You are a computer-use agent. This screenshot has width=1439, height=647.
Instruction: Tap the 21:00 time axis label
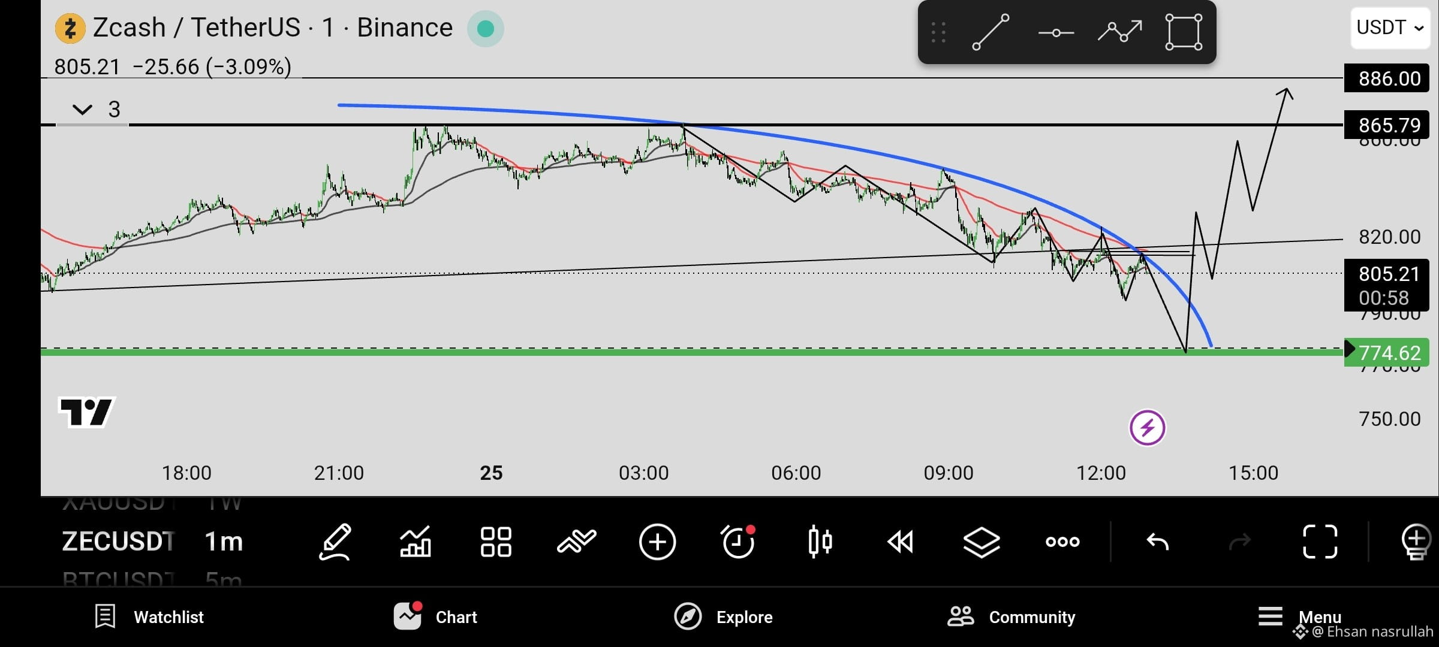[339, 473]
